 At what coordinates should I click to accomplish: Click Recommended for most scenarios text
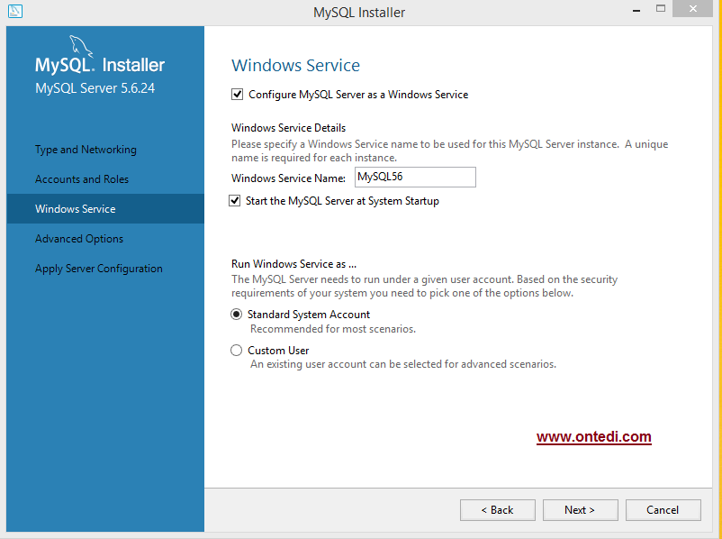coord(333,329)
